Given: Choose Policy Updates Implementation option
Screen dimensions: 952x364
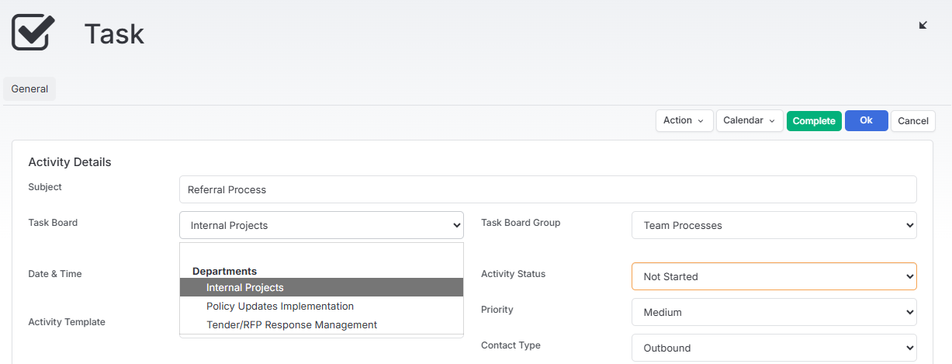Looking at the screenshot, I should (321, 307).
